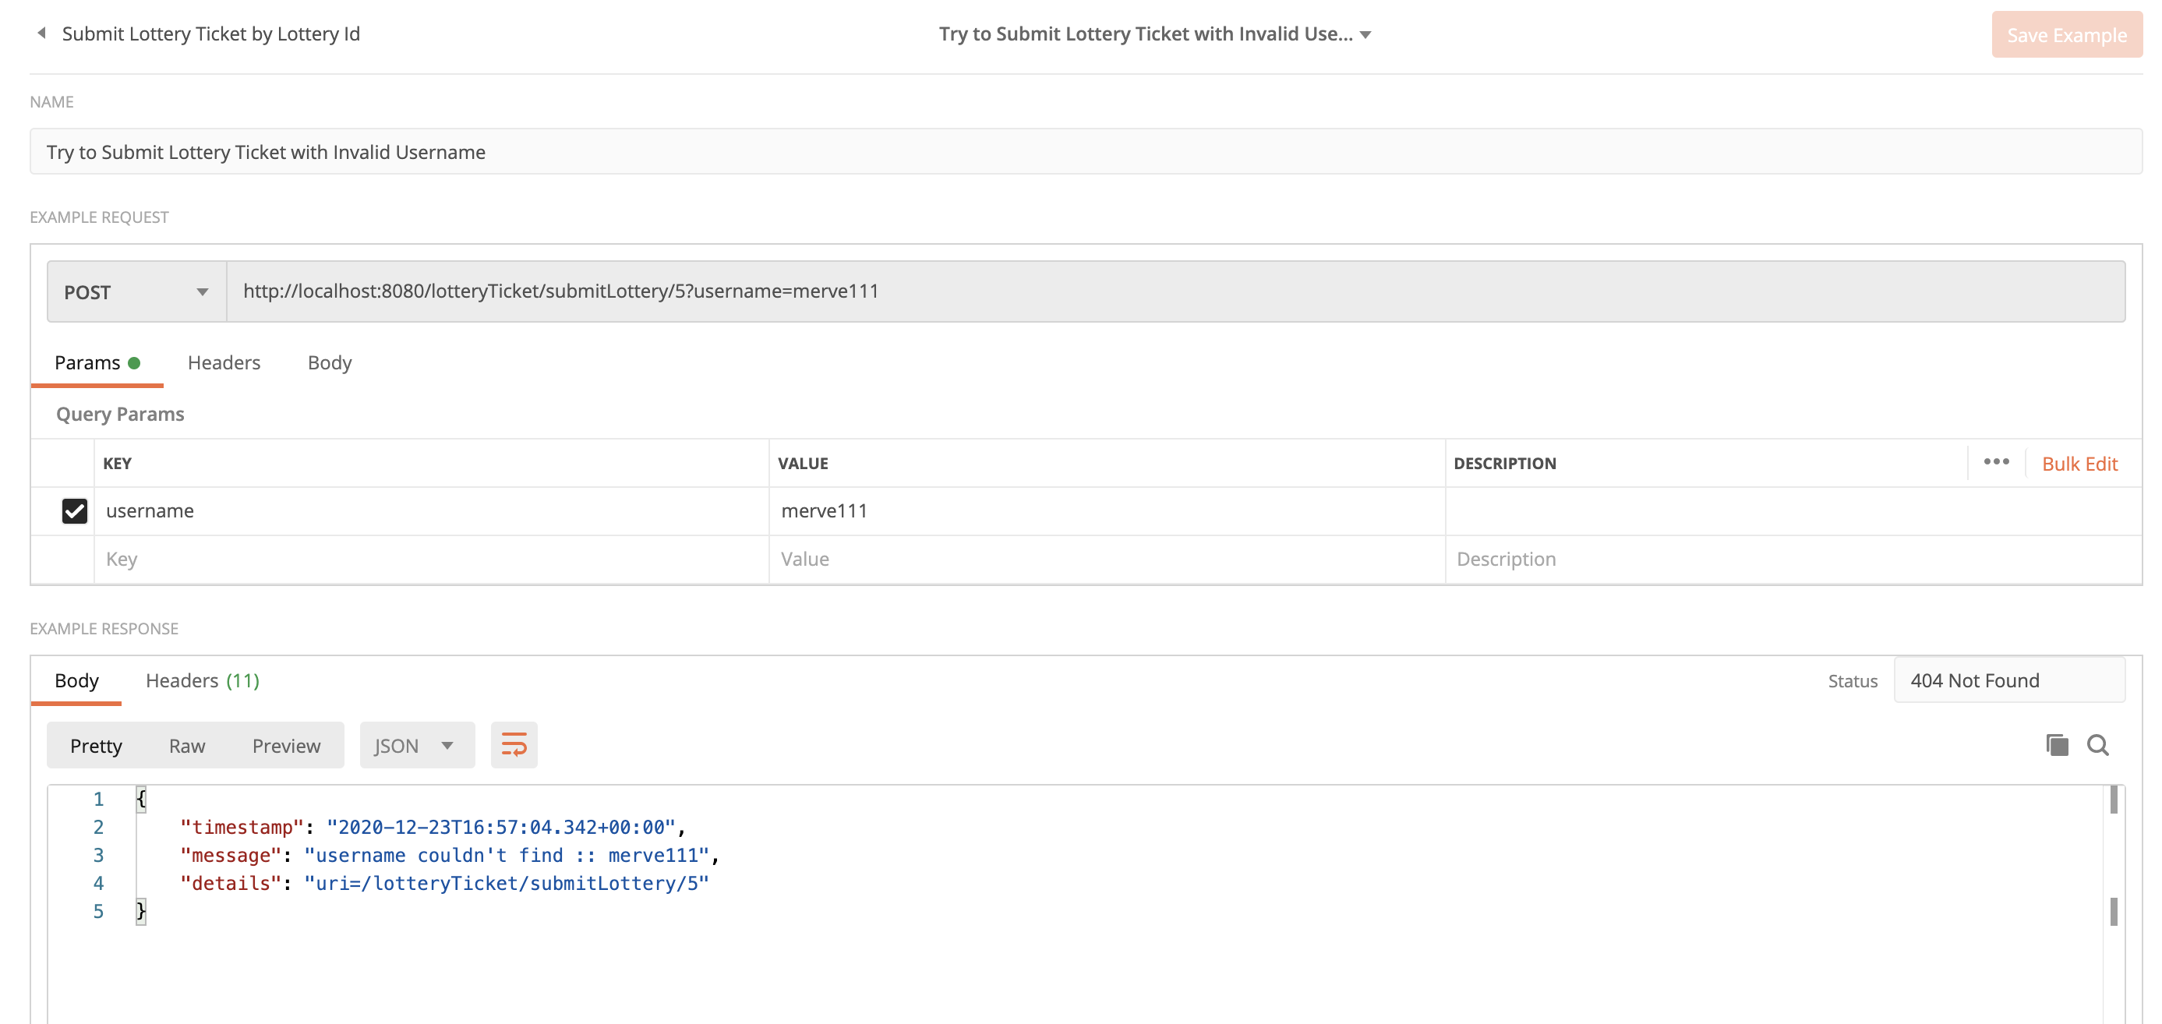Click the empty Value placeholder cell

click(x=1107, y=560)
